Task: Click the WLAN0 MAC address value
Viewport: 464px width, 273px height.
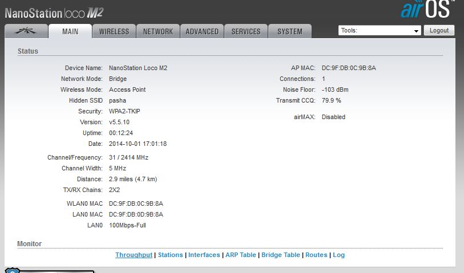Action: pos(136,203)
